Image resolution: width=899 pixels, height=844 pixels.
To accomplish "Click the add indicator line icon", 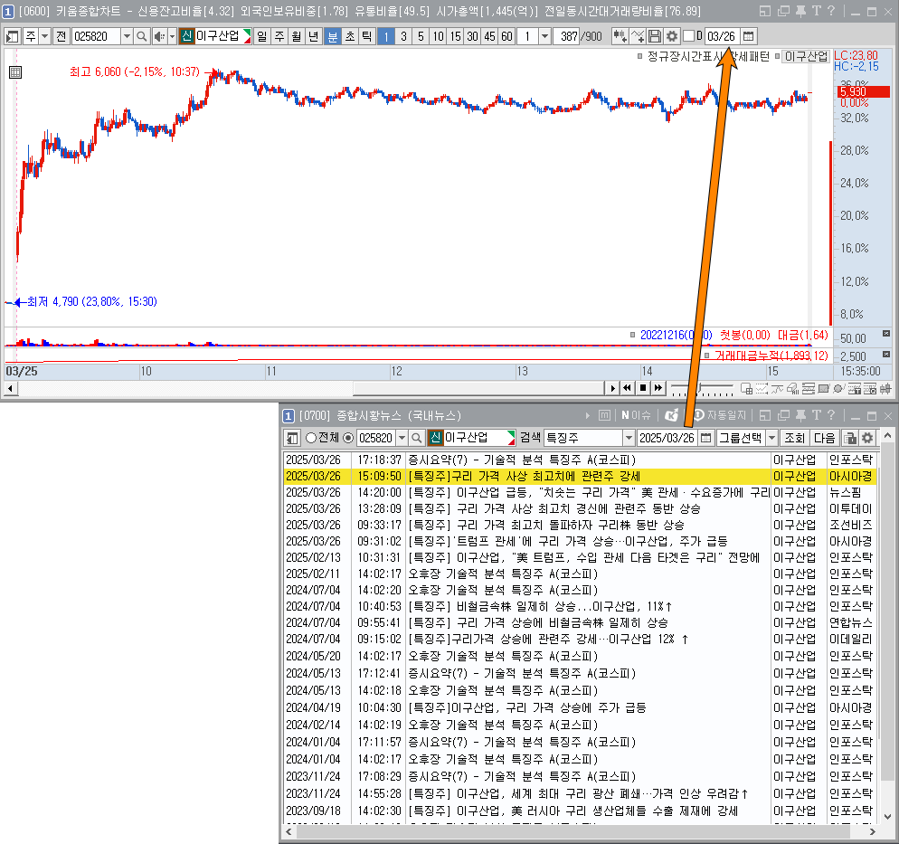I will [x=639, y=36].
